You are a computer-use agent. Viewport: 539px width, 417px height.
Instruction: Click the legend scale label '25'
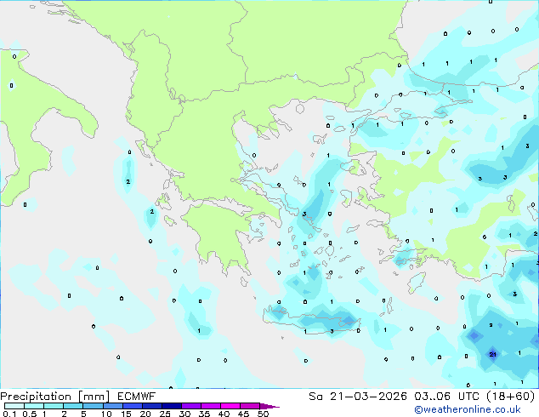point(165,414)
